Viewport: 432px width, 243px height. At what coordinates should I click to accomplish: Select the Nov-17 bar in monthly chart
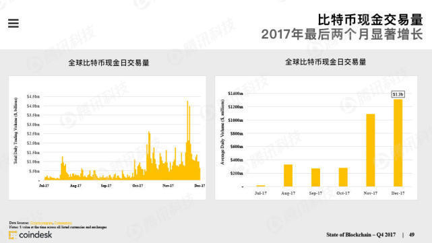[370, 150]
